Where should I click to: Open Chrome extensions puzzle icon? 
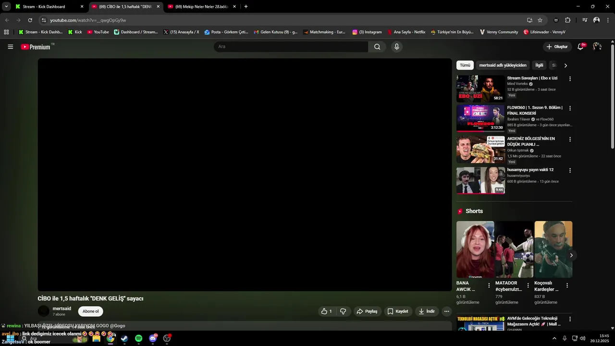(567, 20)
